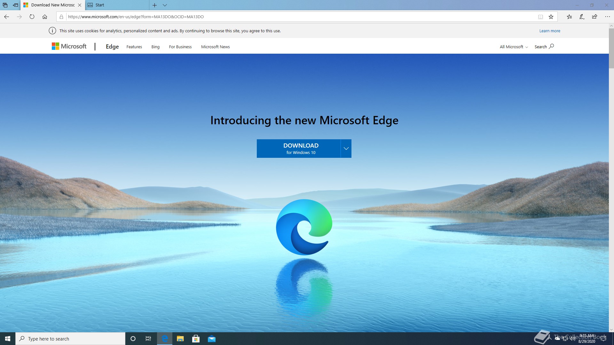
Task: Open a new tab with plus button
Action: tap(154, 5)
